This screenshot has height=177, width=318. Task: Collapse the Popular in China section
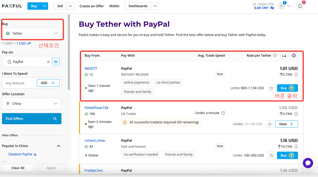coord(58,146)
